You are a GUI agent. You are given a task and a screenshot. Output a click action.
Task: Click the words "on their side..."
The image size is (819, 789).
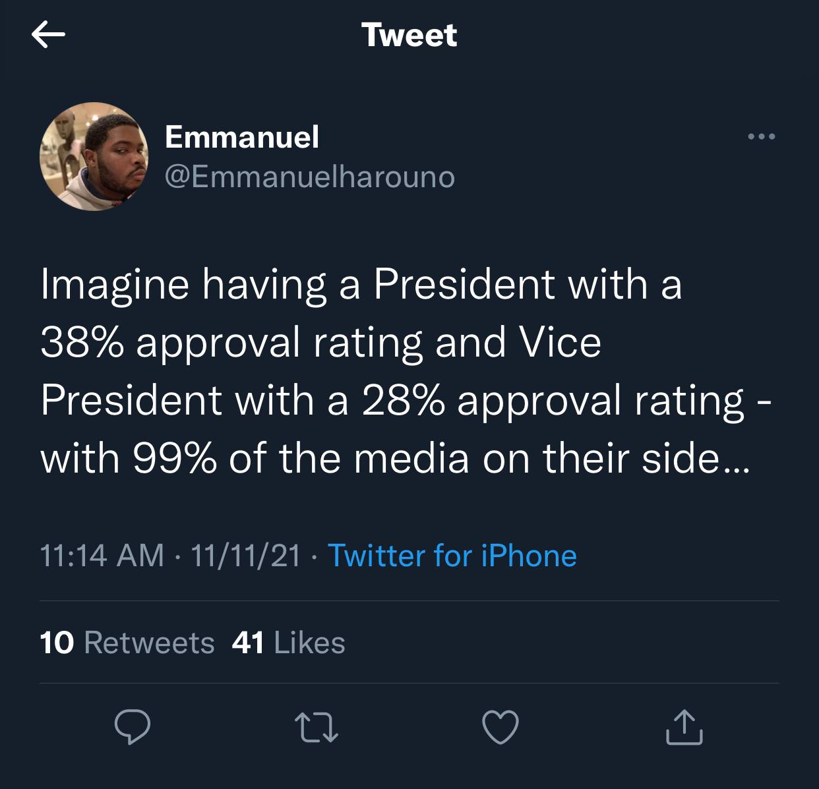[615, 459]
